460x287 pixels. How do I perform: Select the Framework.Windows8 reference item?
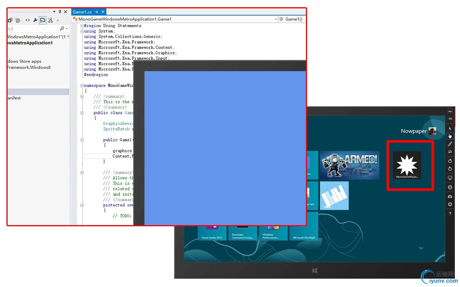(29, 67)
